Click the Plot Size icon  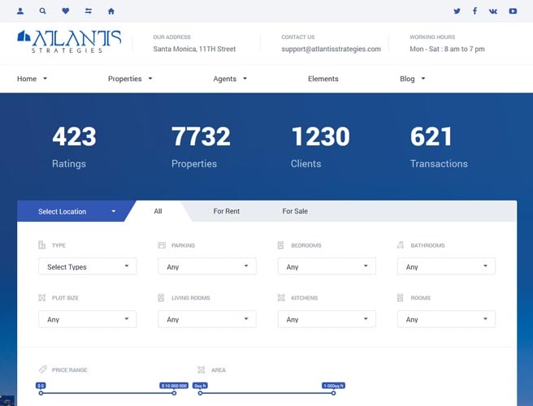[x=41, y=298]
